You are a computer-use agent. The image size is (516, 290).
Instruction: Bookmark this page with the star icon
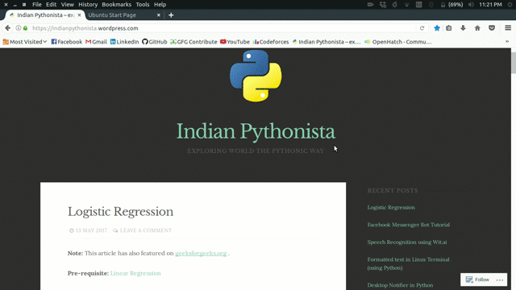pyautogui.click(x=437, y=28)
